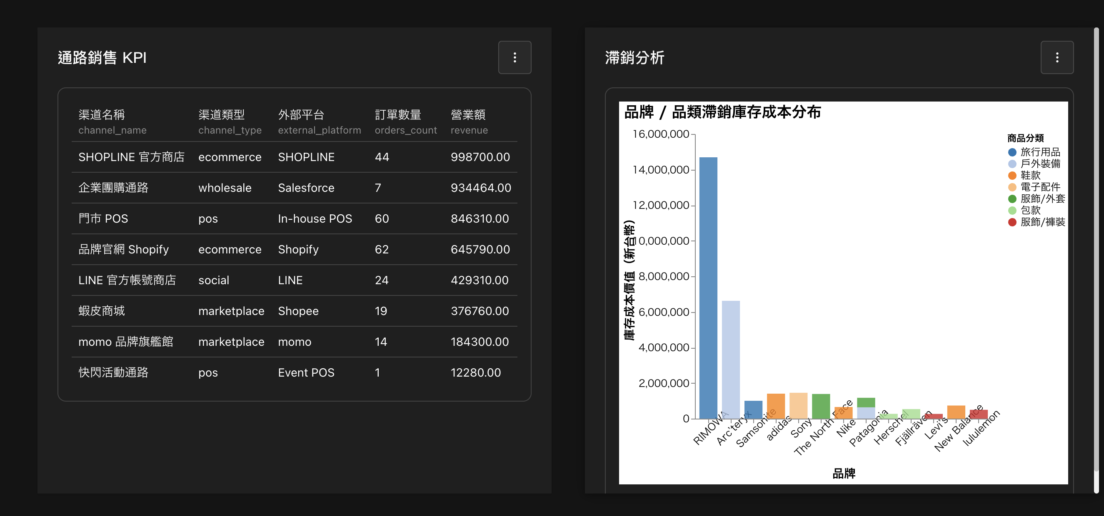The image size is (1104, 516).
Task: Click revenue value 184300.00
Action: pos(480,342)
